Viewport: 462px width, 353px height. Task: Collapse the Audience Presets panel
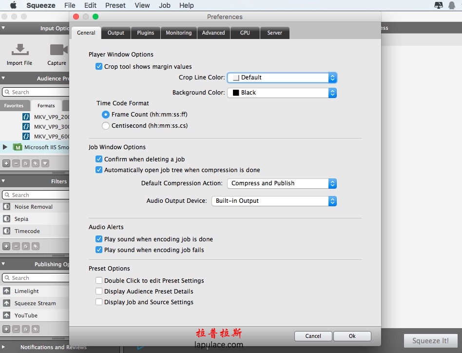tap(3, 78)
